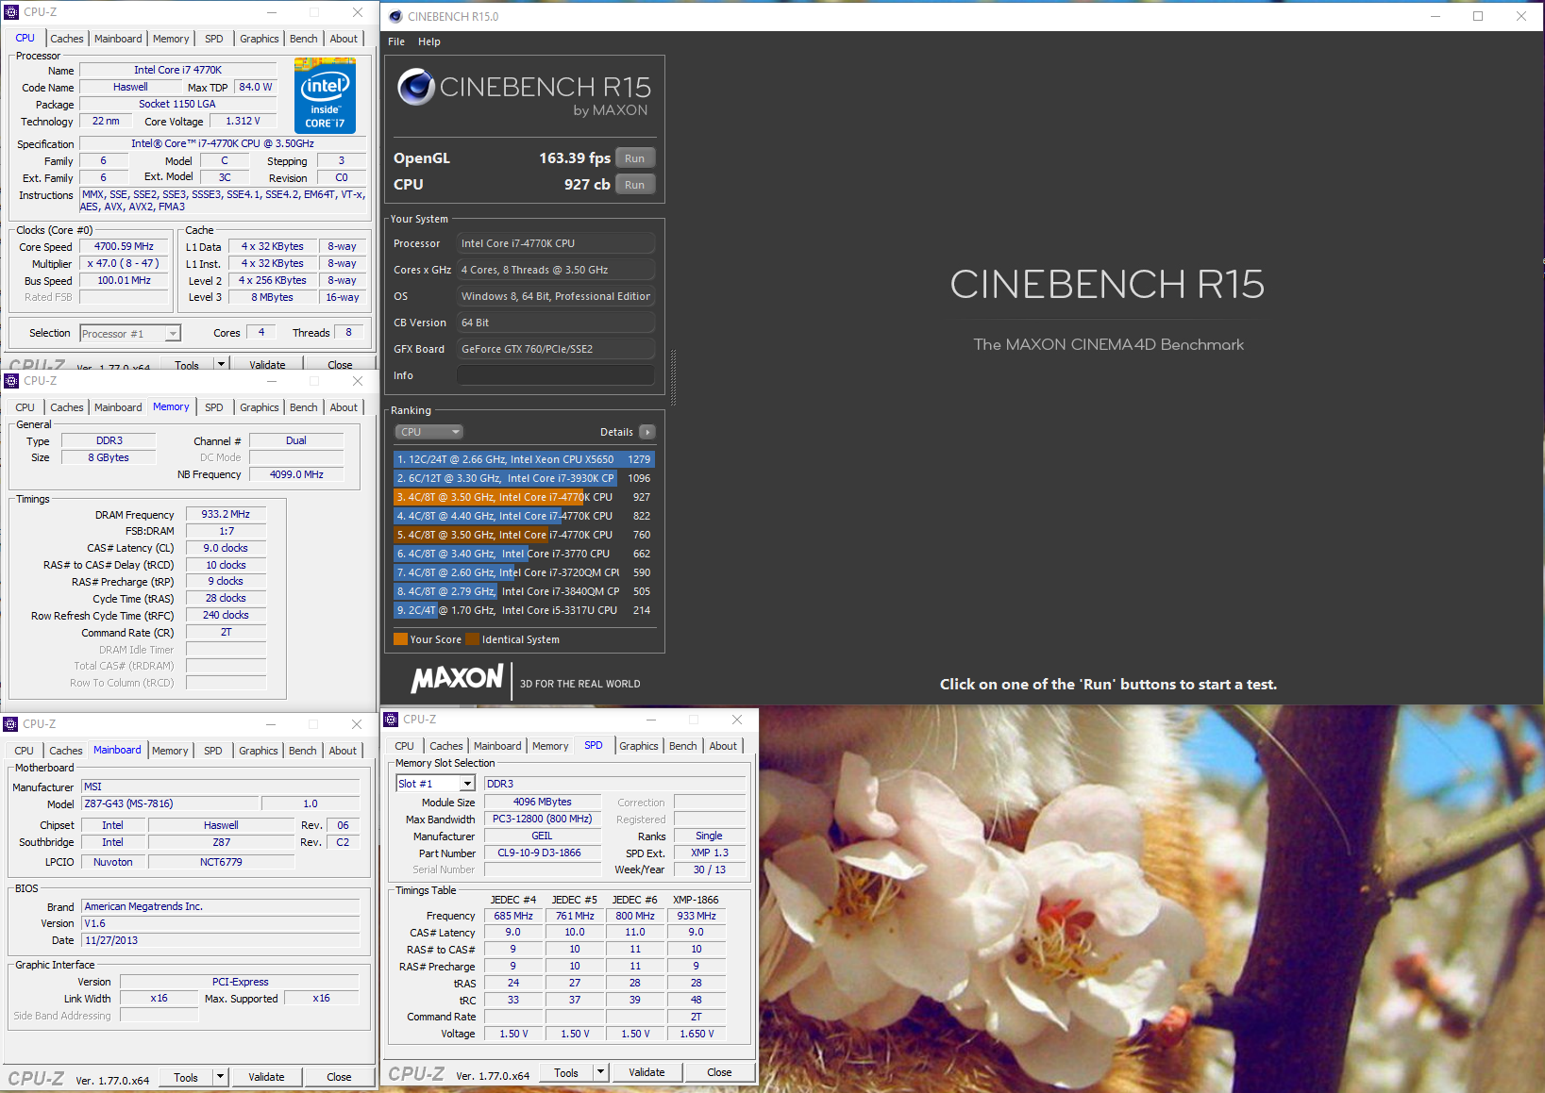Click the GFX Board GeForce GTX 760 field
1545x1093 pixels.
(556, 349)
